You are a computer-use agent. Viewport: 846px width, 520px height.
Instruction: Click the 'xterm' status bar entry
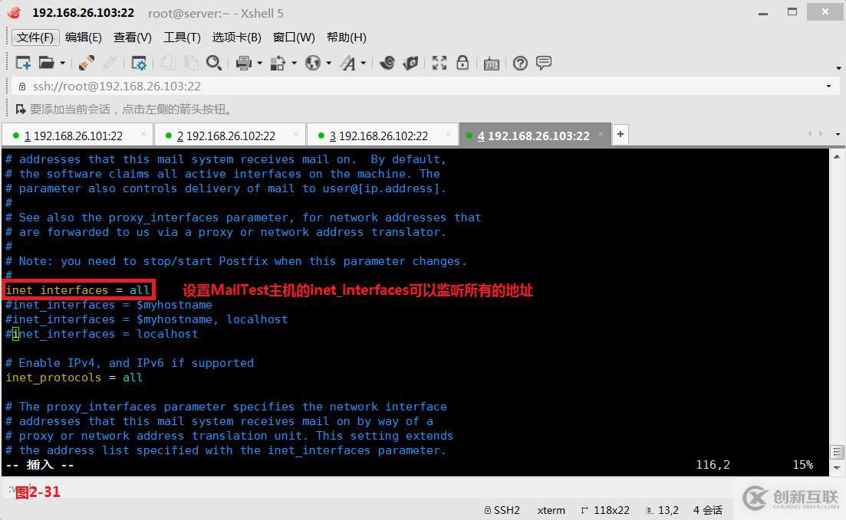point(551,510)
